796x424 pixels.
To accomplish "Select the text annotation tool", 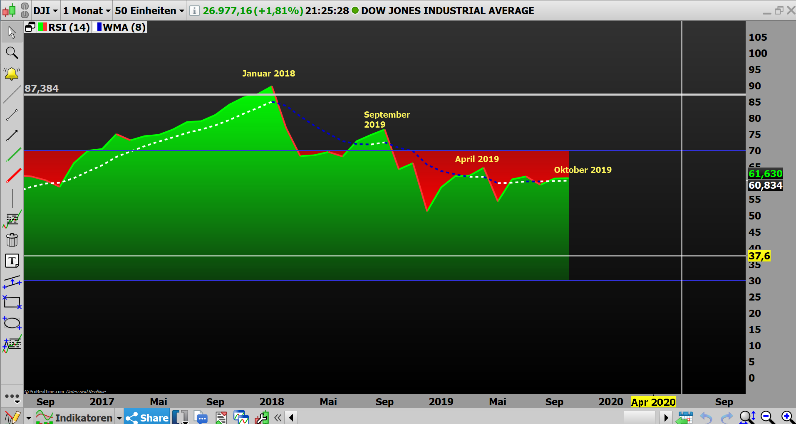I will click(x=12, y=261).
